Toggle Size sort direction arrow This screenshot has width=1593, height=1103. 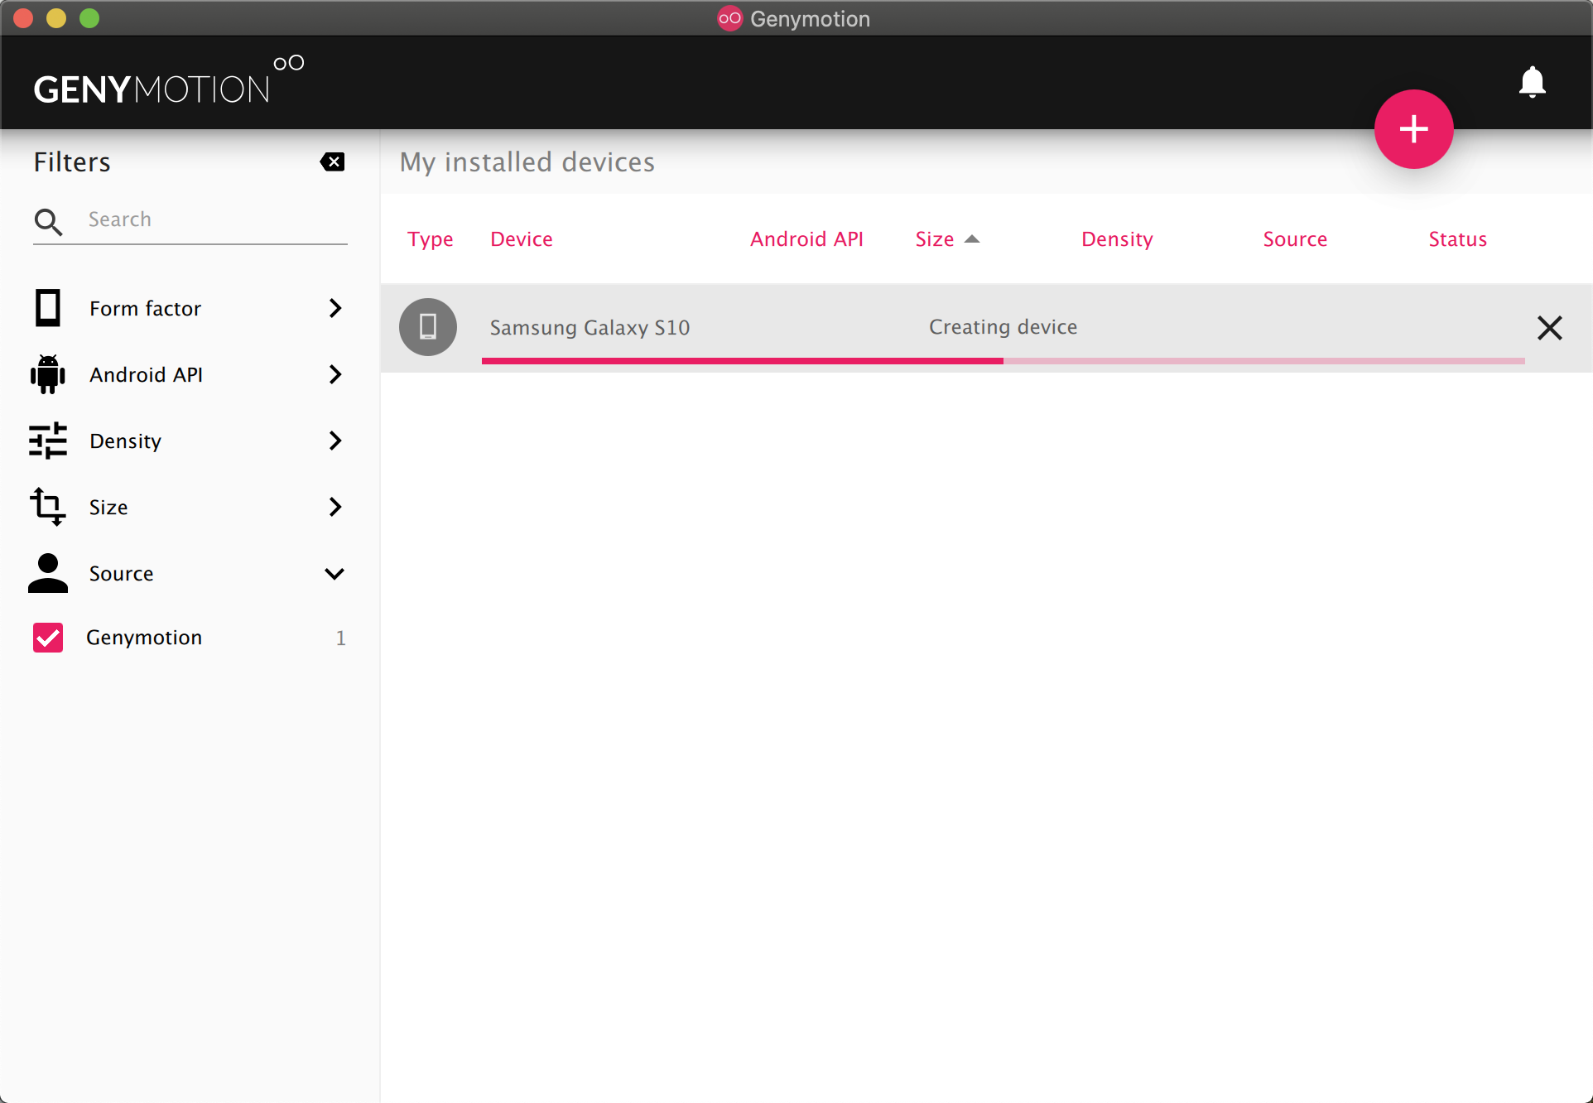pyautogui.click(x=973, y=239)
